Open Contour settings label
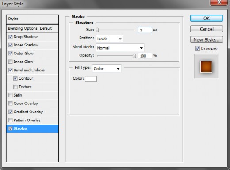Viewport: 230px width, 170px height. (x=26, y=78)
